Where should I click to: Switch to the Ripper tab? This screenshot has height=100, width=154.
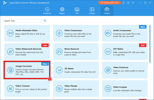62,11
